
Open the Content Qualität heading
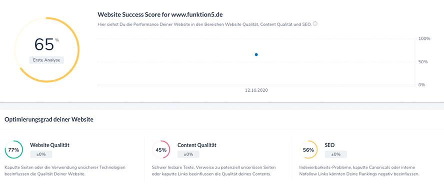(197, 145)
